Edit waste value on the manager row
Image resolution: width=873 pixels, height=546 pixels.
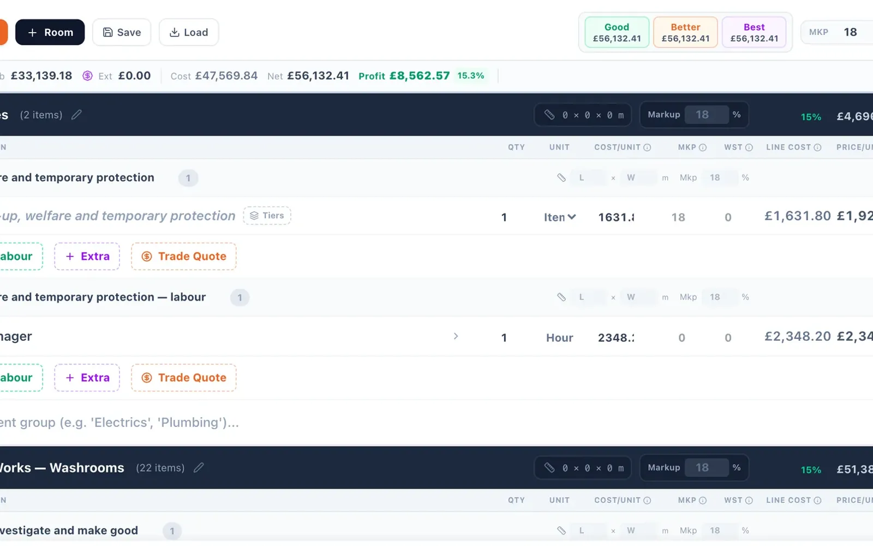click(x=728, y=338)
